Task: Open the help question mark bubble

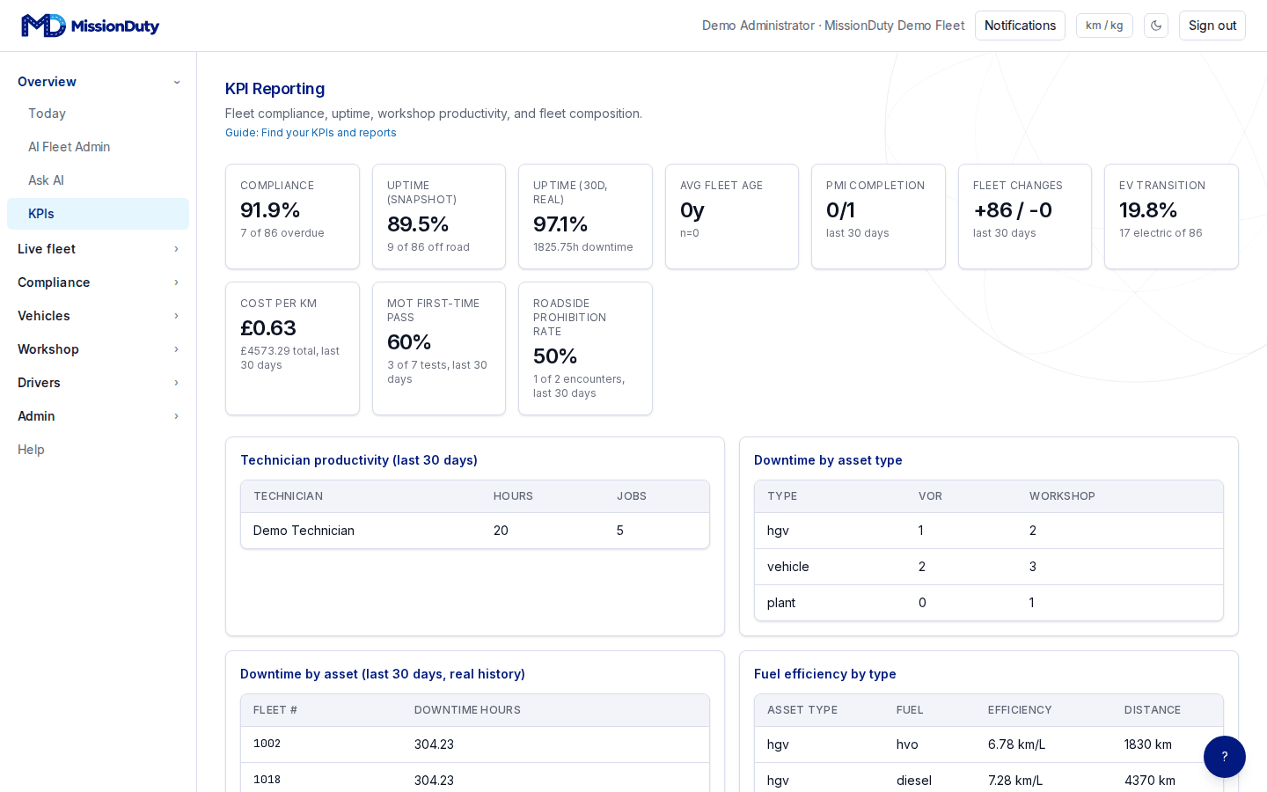Action: coord(1225,757)
